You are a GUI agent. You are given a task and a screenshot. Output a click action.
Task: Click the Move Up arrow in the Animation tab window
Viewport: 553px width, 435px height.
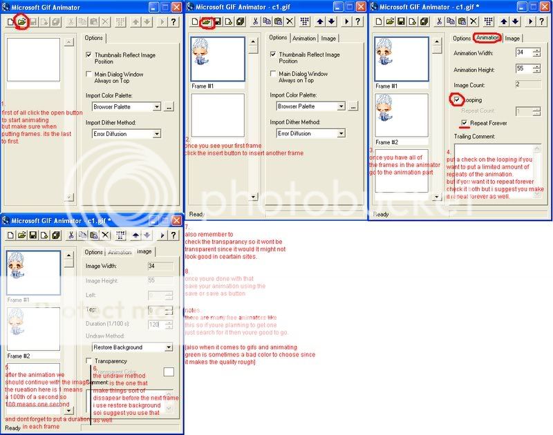504,22
